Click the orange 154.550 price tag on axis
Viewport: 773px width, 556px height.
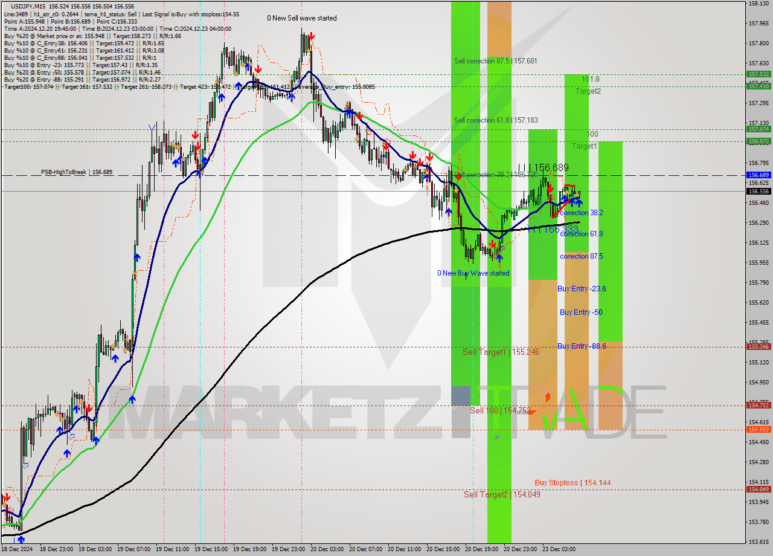tap(759, 430)
